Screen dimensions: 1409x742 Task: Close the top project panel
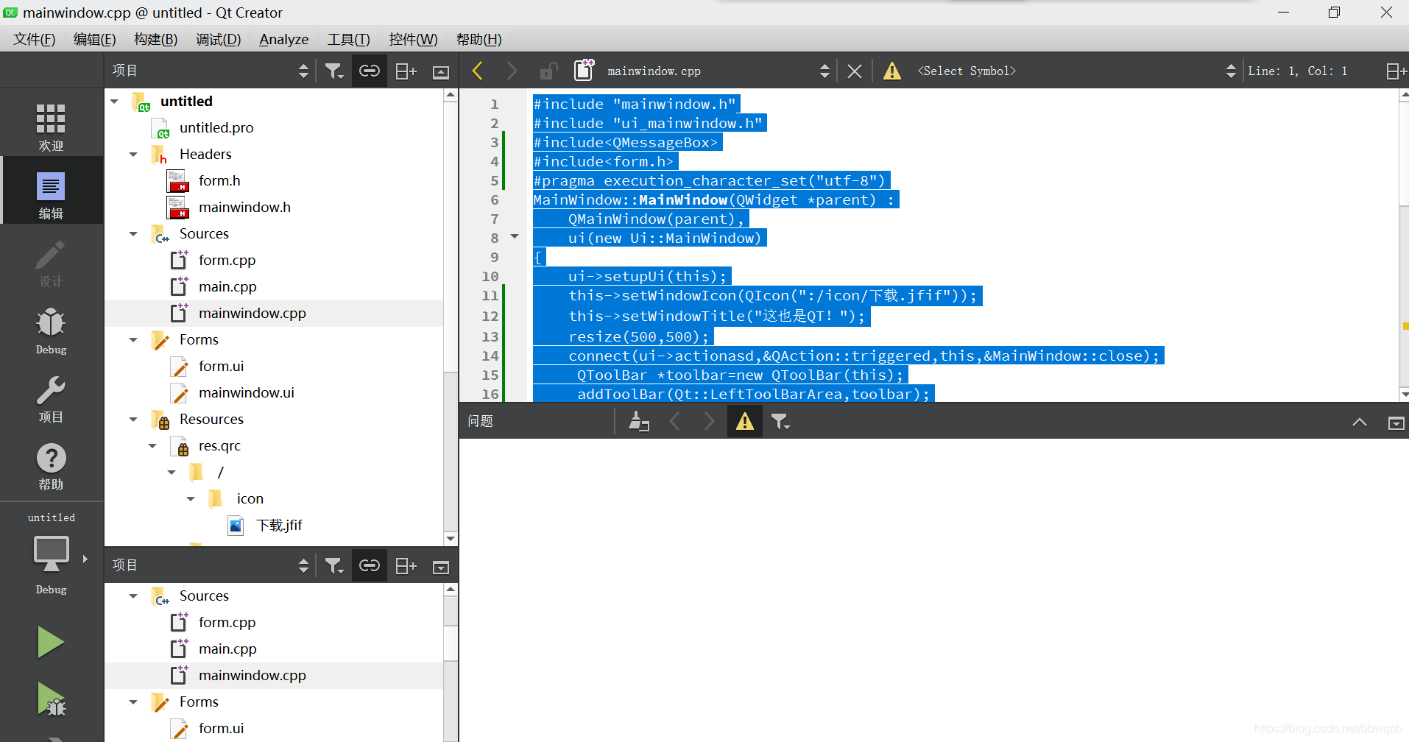pos(441,71)
